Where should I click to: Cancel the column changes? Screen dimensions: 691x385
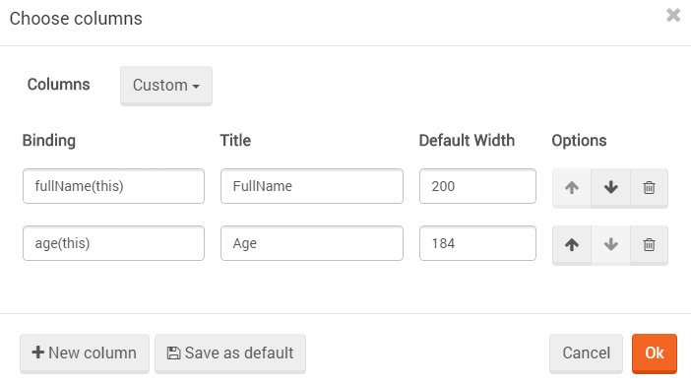586,353
